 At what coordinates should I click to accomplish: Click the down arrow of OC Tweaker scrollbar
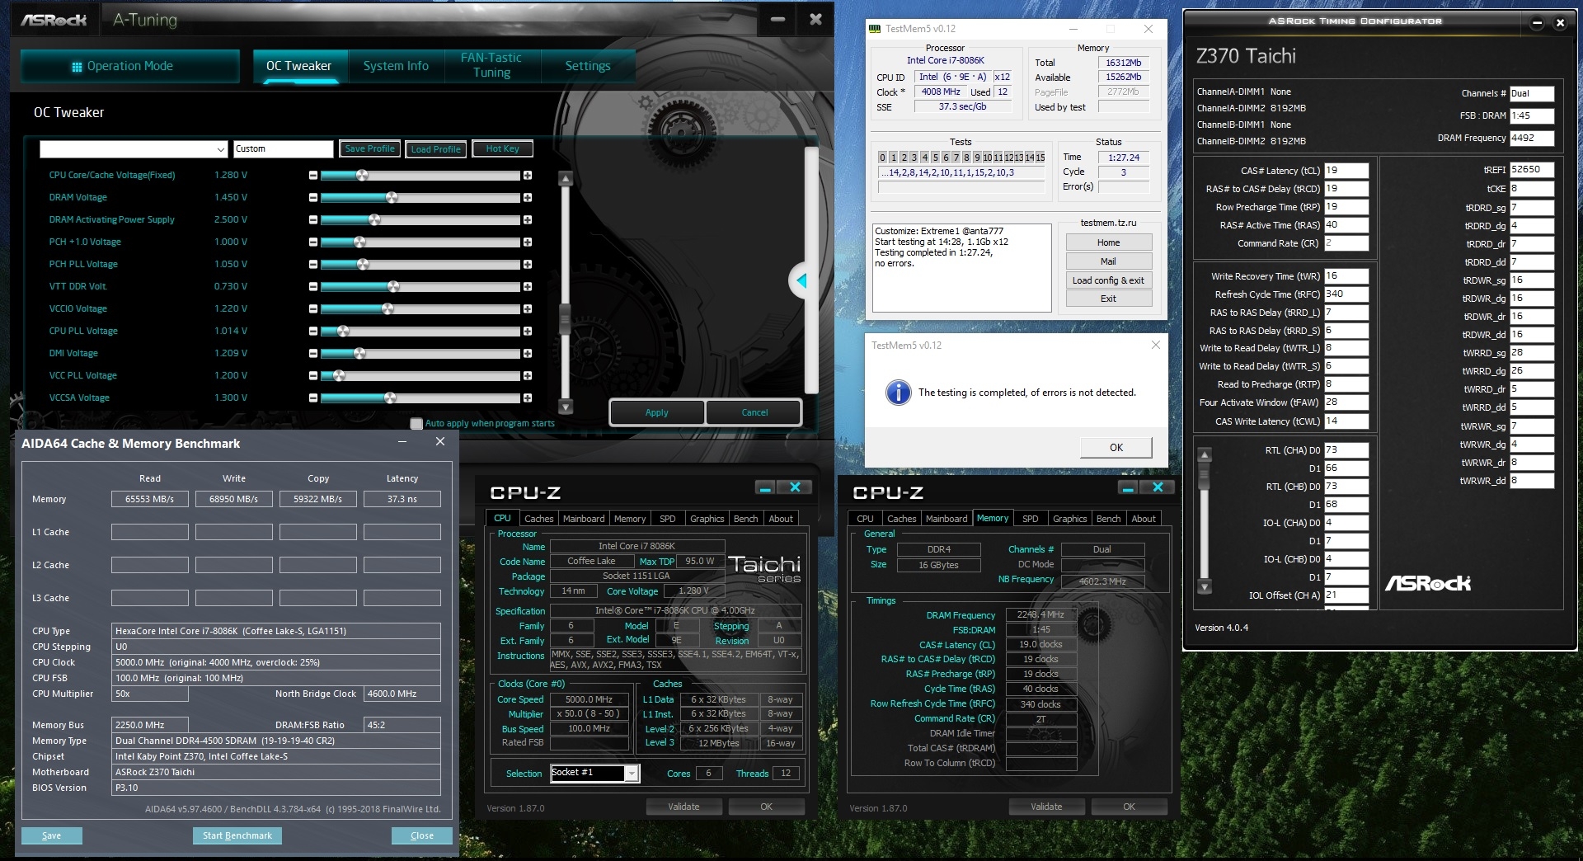pos(565,407)
